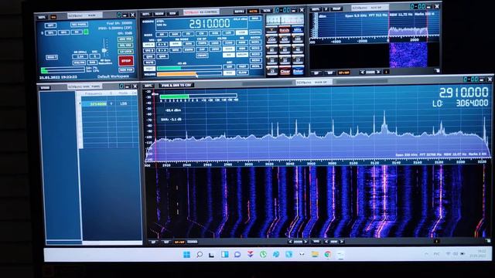This screenshot has width=495, height=278.
Task: Select the LSB memory row in Memory Panel
Action: pyautogui.click(x=109, y=103)
